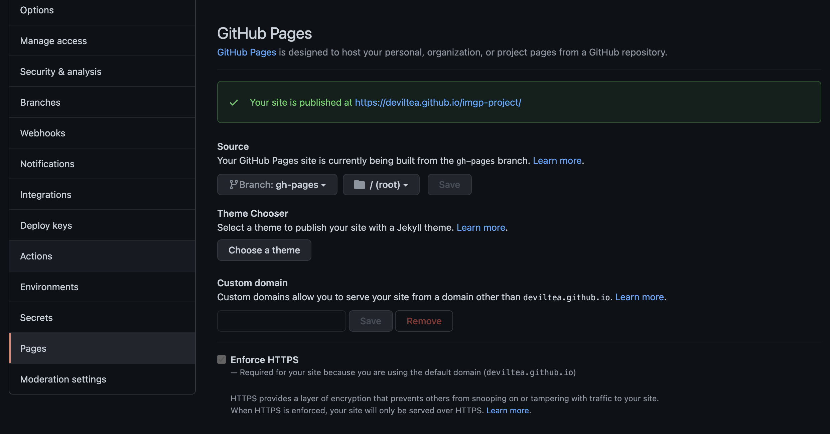Screen dimensions: 830x434
Task: Click the git branch icon in branch selector
Action: (234, 185)
